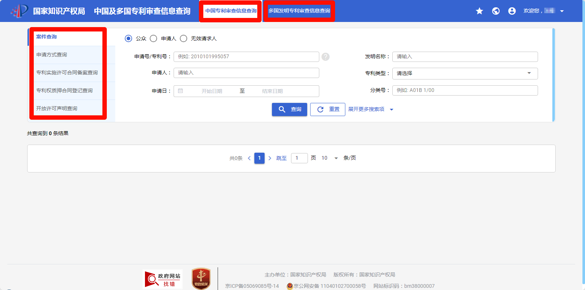
Task: Open the 政府网站找错 badge
Action: click(x=163, y=279)
